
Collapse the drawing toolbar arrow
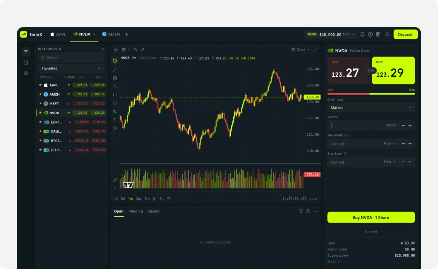115,188
